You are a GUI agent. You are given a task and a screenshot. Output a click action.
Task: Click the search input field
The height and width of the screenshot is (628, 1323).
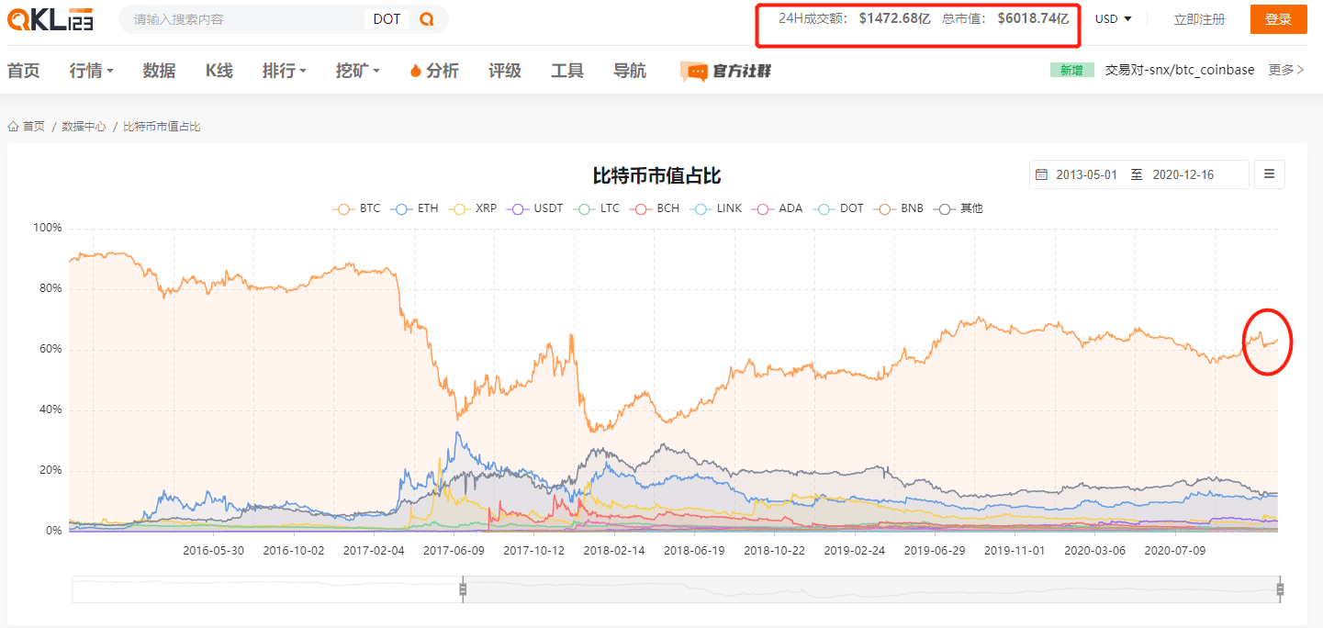tap(243, 19)
